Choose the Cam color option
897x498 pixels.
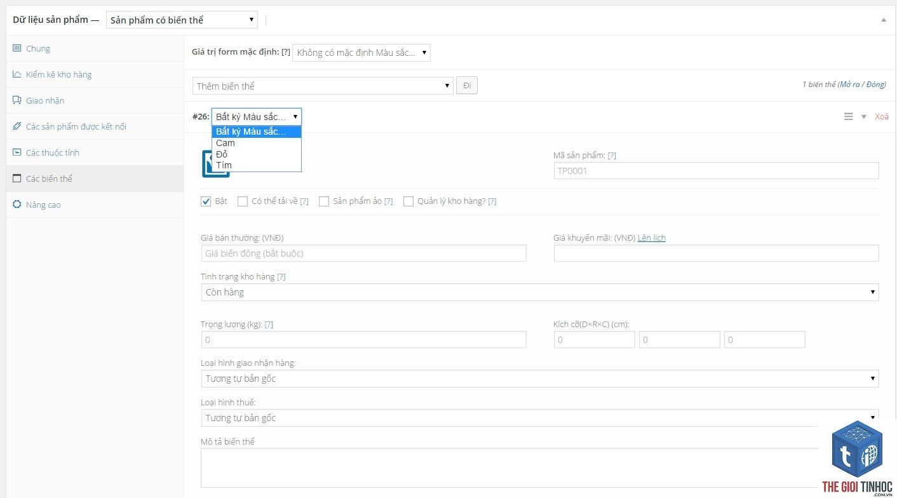257,143
